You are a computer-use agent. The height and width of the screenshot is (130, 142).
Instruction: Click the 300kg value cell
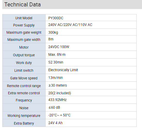[91, 32]
